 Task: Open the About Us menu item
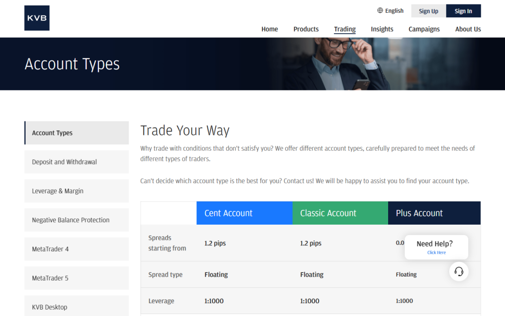468,29
